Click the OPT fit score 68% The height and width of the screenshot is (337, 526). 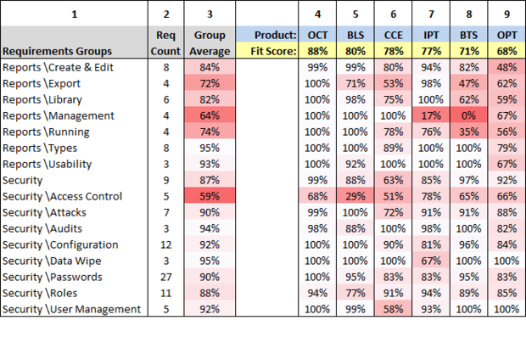[x=506, y=51]
